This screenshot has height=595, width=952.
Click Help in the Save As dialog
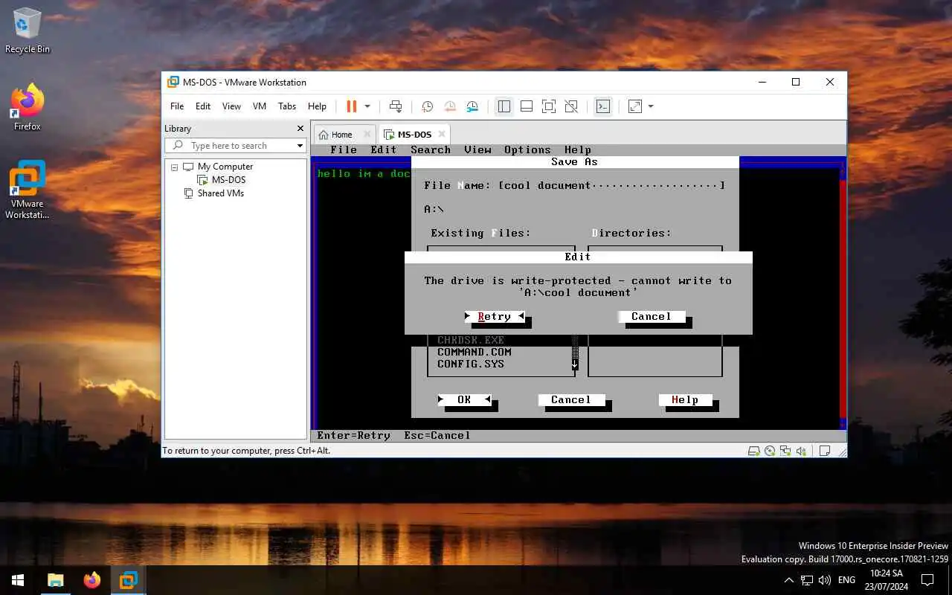pyautogui.click(x=685, y=400)
